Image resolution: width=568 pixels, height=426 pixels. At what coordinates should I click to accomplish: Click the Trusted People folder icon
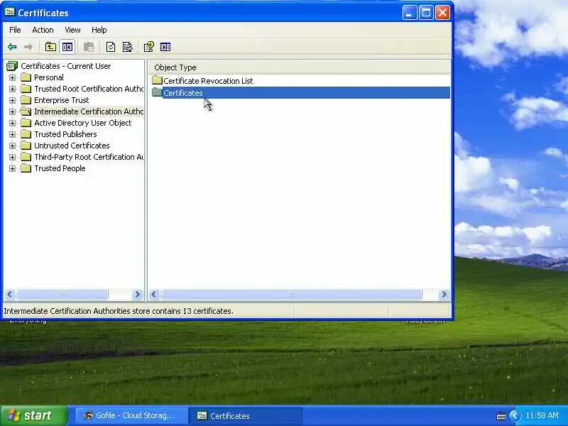point(26,168)
